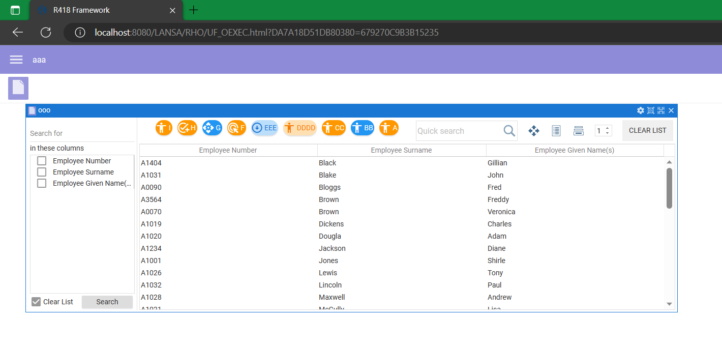Close the R418 Framework tab
Screen dimensions: 722x345
173,10
